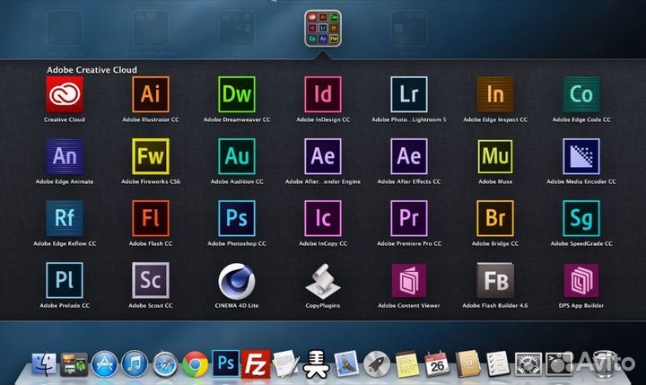Open Contacts in the Dock

coord(467,363)
